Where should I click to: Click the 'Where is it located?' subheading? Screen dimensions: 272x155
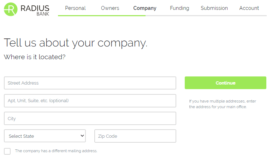[x=35, y=57]
